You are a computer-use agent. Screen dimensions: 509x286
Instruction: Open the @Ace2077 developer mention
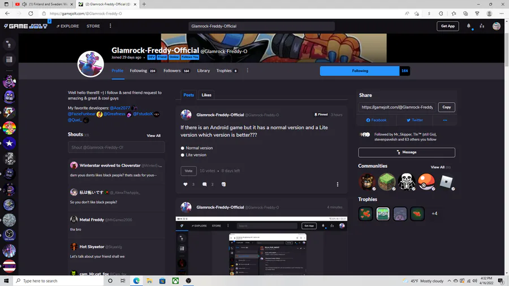click(120, 108)
